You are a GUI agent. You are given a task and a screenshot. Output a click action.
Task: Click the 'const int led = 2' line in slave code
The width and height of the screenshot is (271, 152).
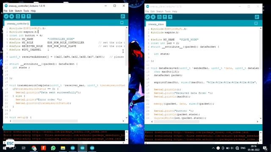pyautogui.click(x=165, y=43)
